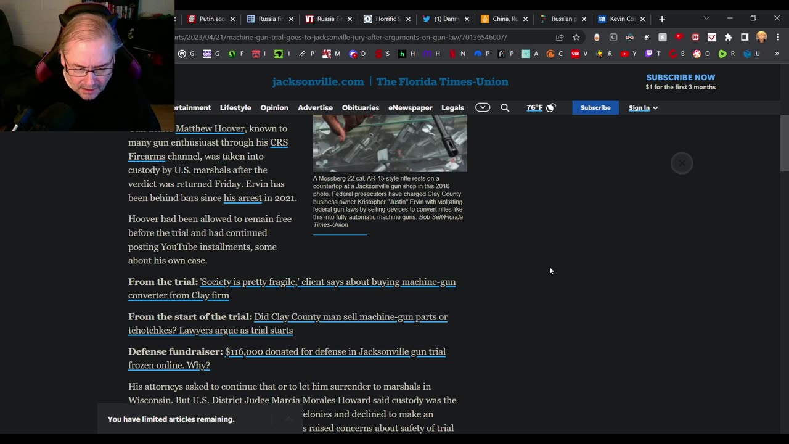The image size is (789, 444).
Task: Open the Chrome profile avatar
Action: pyautogui.click(x=761, y=37)
